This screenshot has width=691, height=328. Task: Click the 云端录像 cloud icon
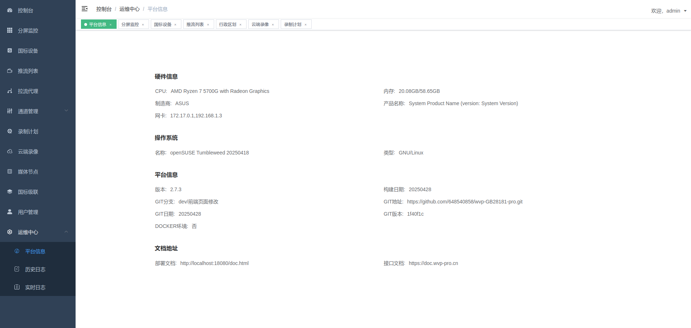coord(10,152)
